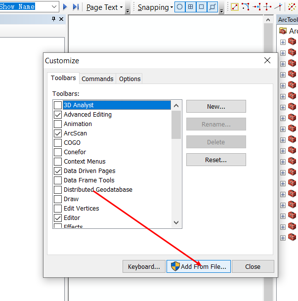This screenshot has width=298, height=301.
Task: Click the Toolbars list scrollbar thumb
Action: coord(176,125)
